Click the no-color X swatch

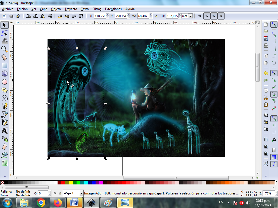(2, 183)
